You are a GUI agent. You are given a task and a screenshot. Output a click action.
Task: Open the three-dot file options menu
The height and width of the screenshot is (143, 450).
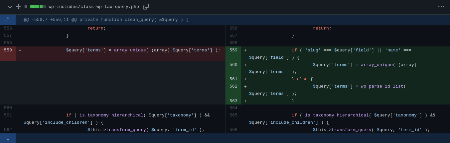click(441, 7)
